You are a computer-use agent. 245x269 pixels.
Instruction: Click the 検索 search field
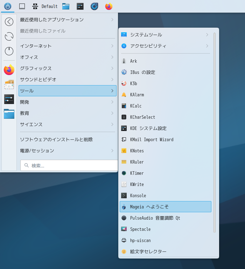pyautogui.click(x=69, y=165)
